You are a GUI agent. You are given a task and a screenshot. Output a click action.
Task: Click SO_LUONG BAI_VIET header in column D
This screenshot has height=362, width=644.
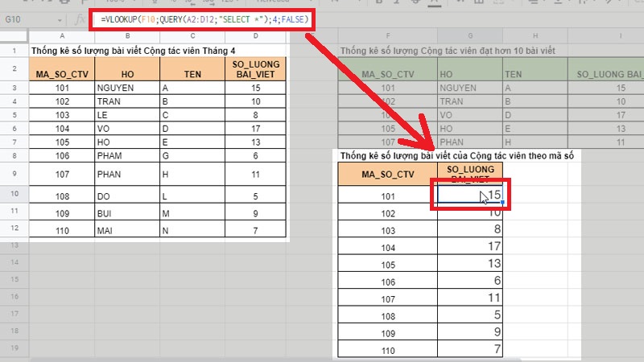pos(254,69)
